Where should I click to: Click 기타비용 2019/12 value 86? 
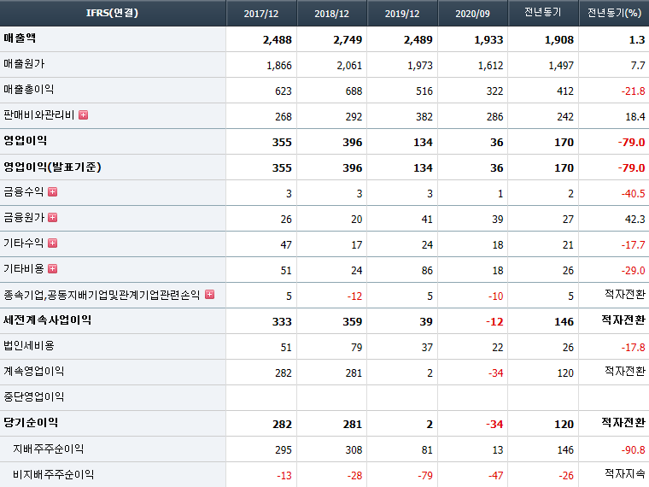point(427,271)
